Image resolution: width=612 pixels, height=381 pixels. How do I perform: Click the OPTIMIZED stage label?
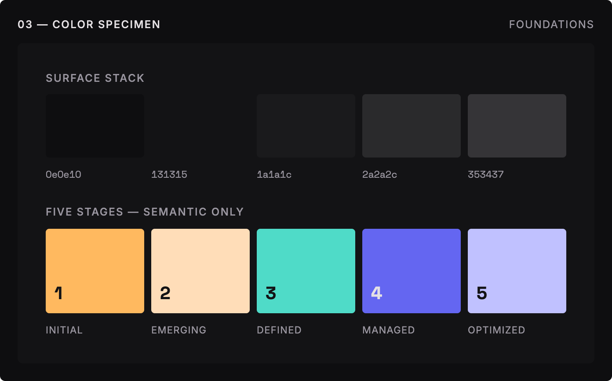point(497,330)
